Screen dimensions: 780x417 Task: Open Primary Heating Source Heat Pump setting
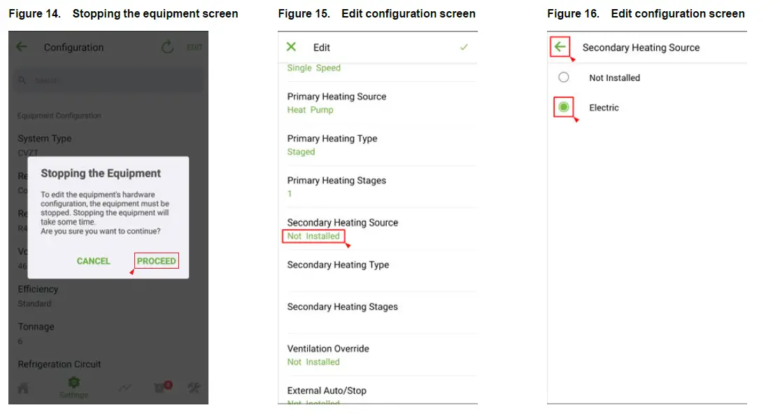point(336,103)
